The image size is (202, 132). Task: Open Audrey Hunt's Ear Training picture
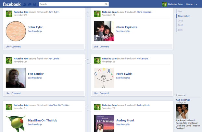coord(104,123)
